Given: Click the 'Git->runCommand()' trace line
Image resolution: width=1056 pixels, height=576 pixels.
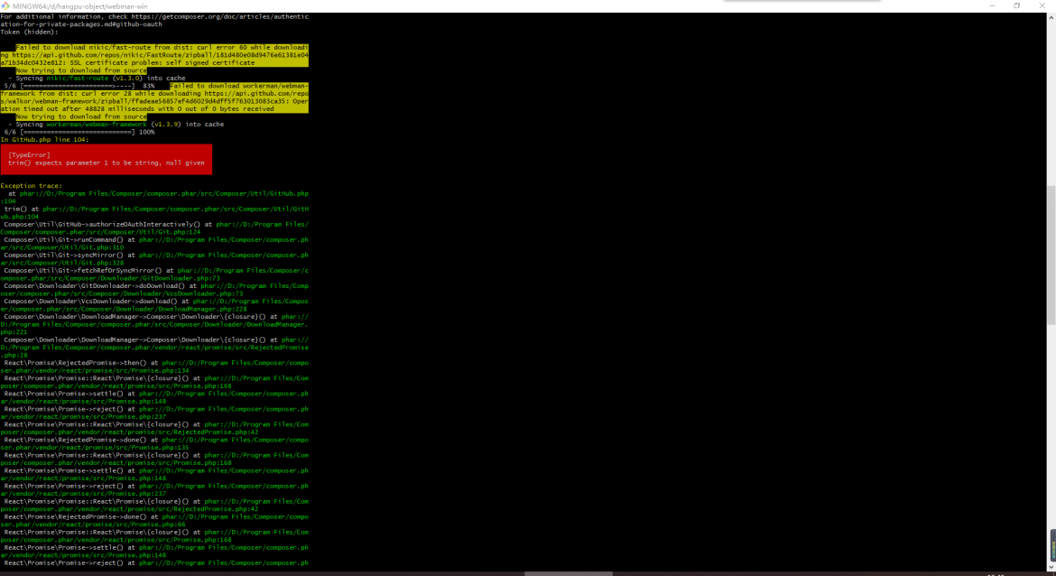Looking at the screenshot, I should click(154, 243).
